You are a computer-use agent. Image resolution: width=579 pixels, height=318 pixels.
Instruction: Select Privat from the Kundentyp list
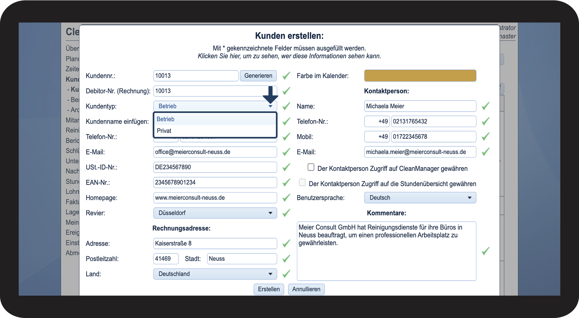coord(164,131)
